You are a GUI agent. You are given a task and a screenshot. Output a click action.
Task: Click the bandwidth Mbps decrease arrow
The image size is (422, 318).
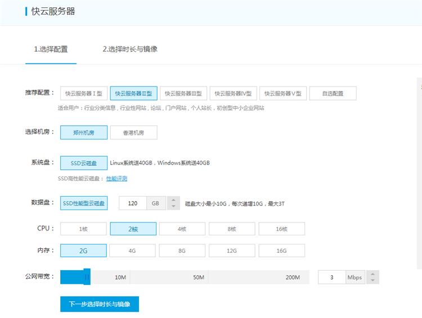pyautogui.click(x=372, y=280)
